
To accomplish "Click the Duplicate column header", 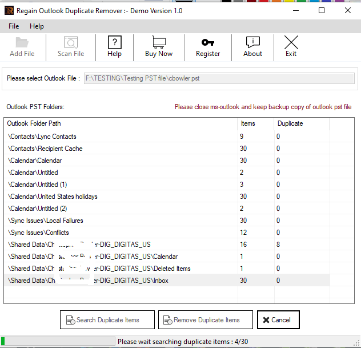I will click(x=302, y=123).
